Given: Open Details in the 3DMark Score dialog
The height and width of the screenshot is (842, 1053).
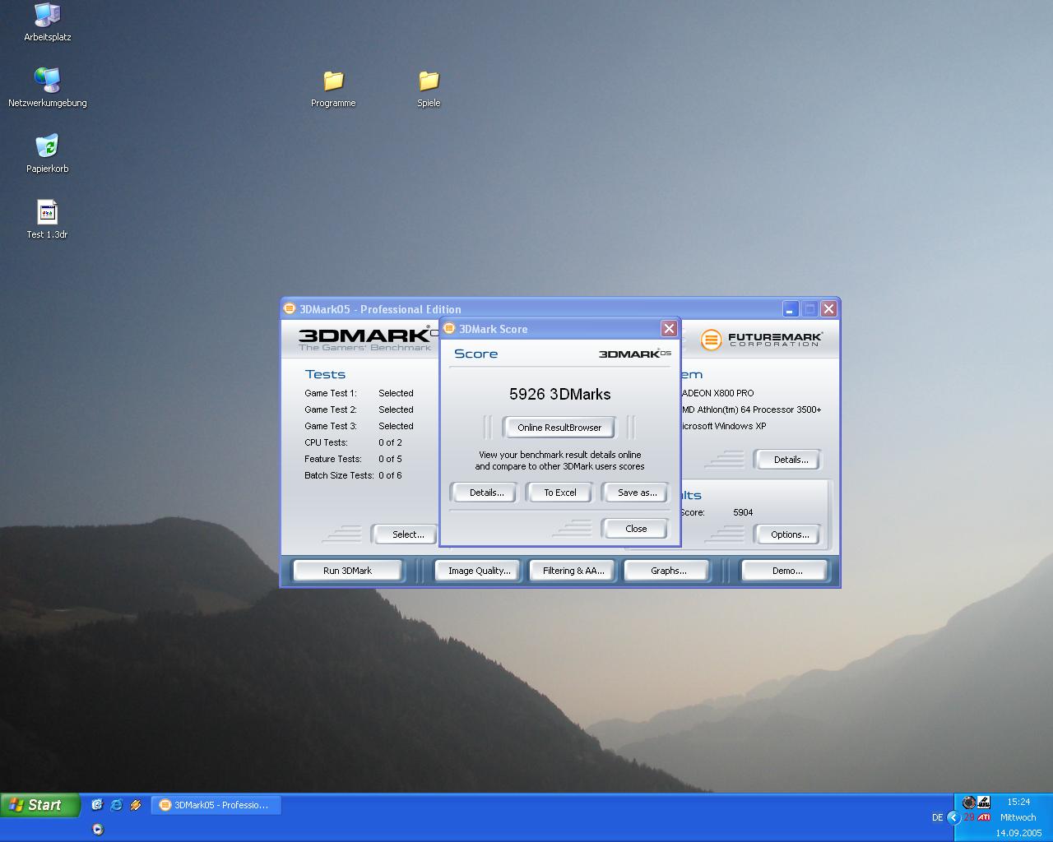Looking at the screenshot, I should 486,493.
